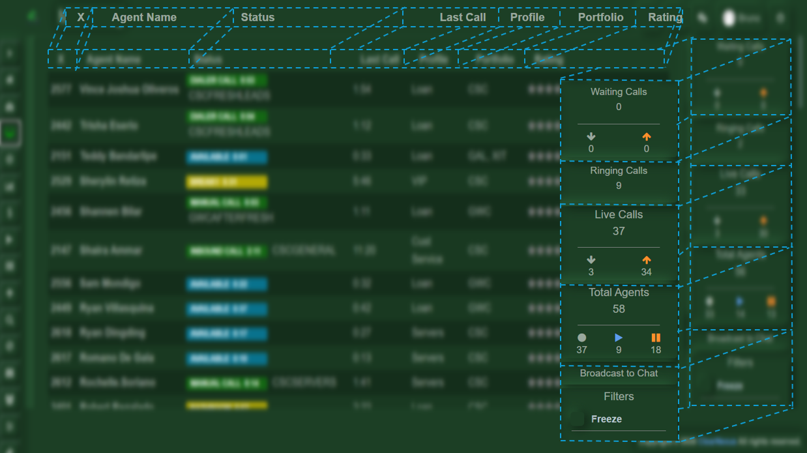Viewport: 807px width, 453px height.
Task: Select the blue play icon under Total Agents
Action: (619, 338)
